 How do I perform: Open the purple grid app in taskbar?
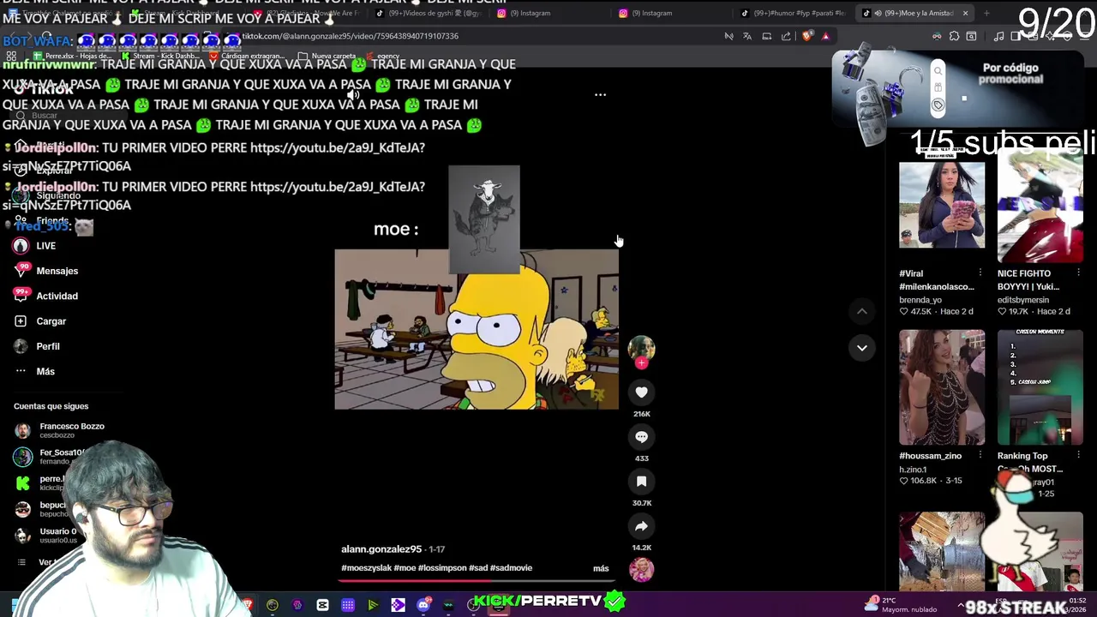(x=348, y=606)
